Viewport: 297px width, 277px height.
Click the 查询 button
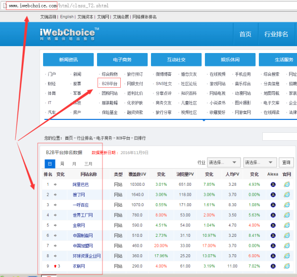[286, 162]
